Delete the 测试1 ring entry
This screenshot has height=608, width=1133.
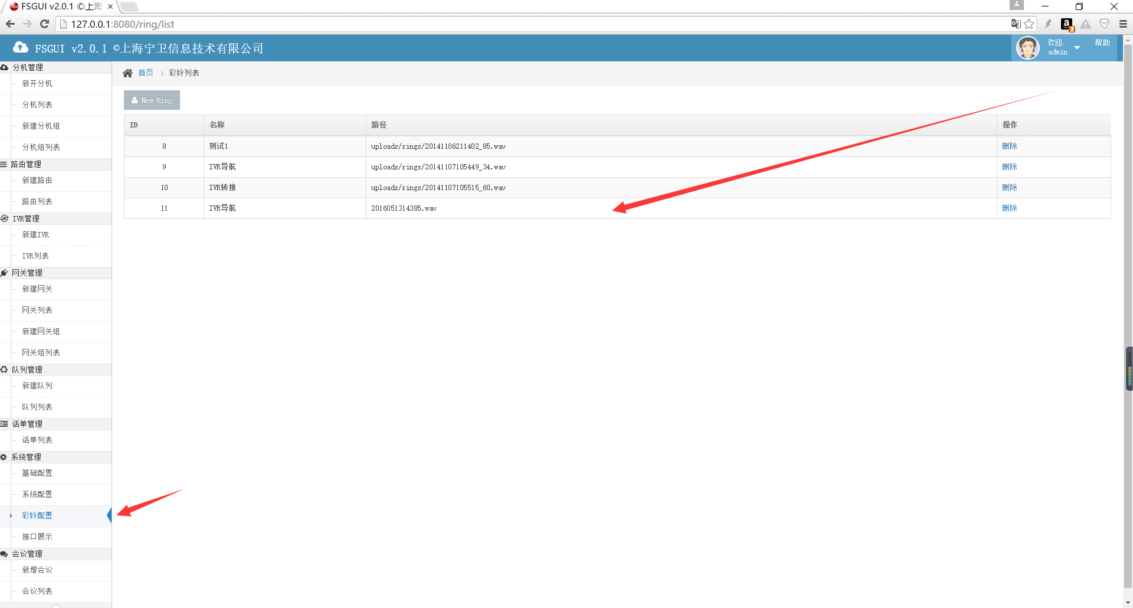tap(1009, 146)
